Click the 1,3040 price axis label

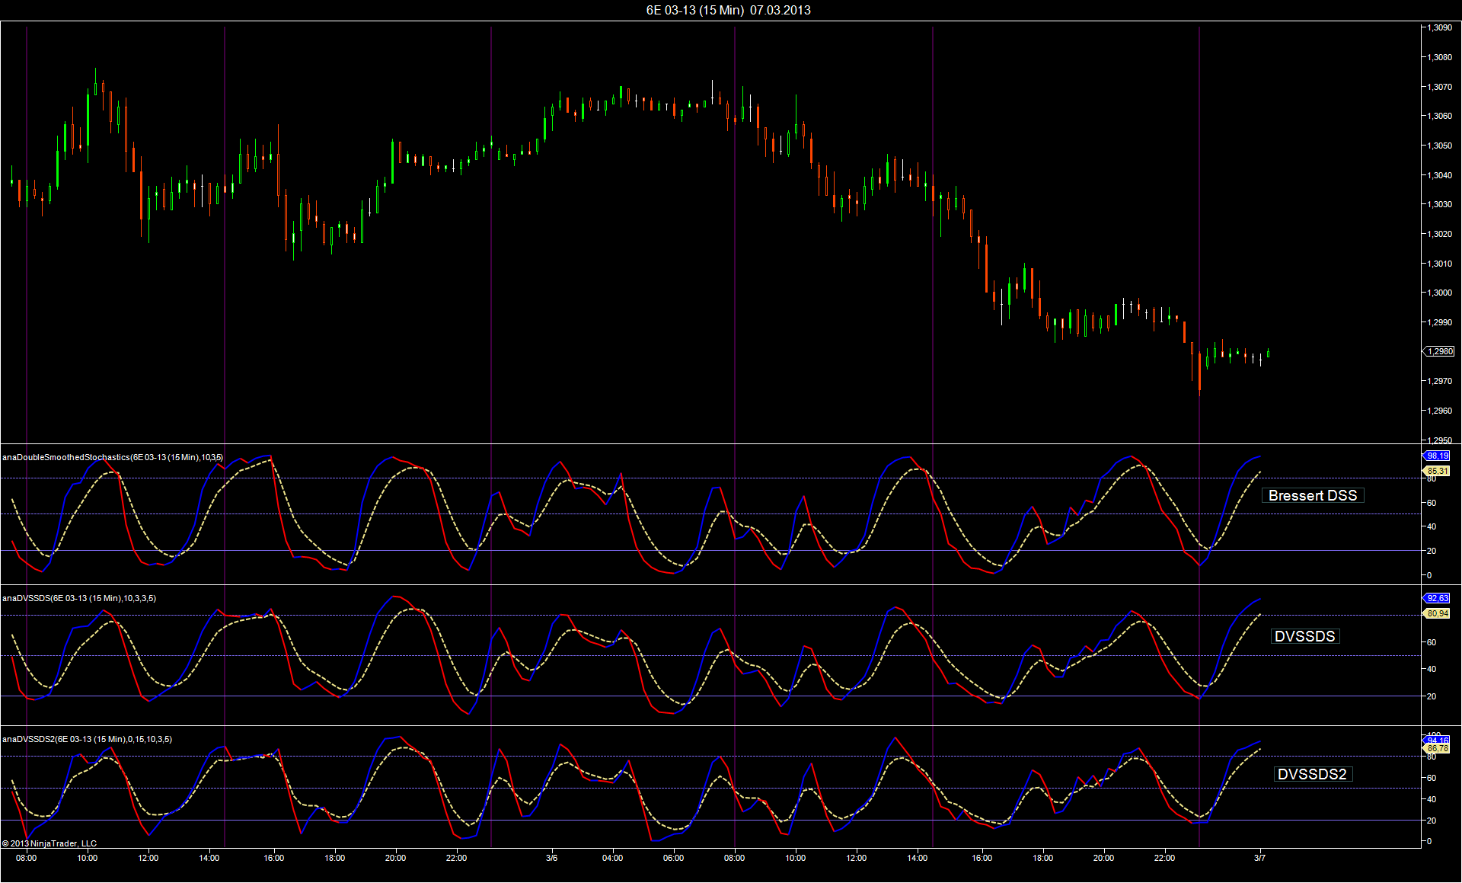point(1439,175)
